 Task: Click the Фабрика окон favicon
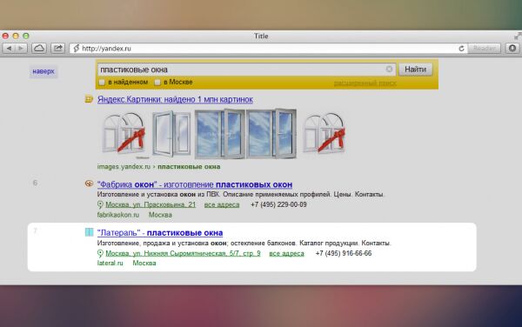coord(89,184)
